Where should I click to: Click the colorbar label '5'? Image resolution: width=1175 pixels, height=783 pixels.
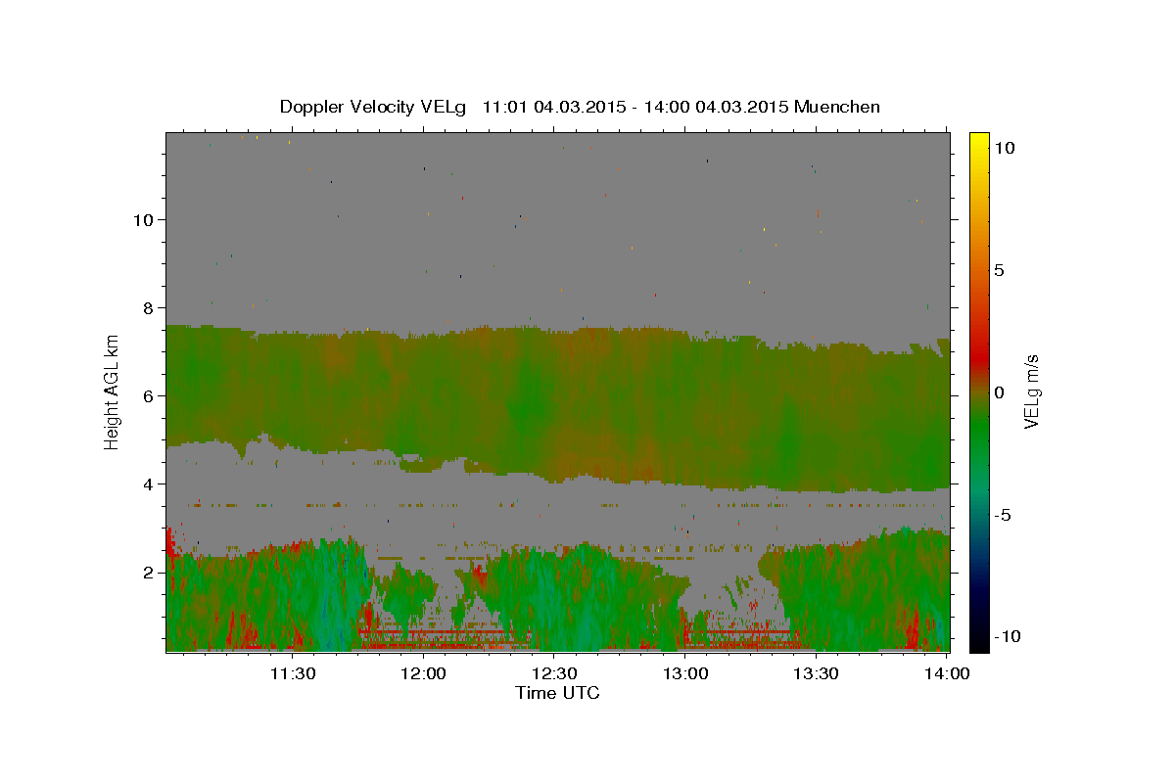tap(999, 270)
